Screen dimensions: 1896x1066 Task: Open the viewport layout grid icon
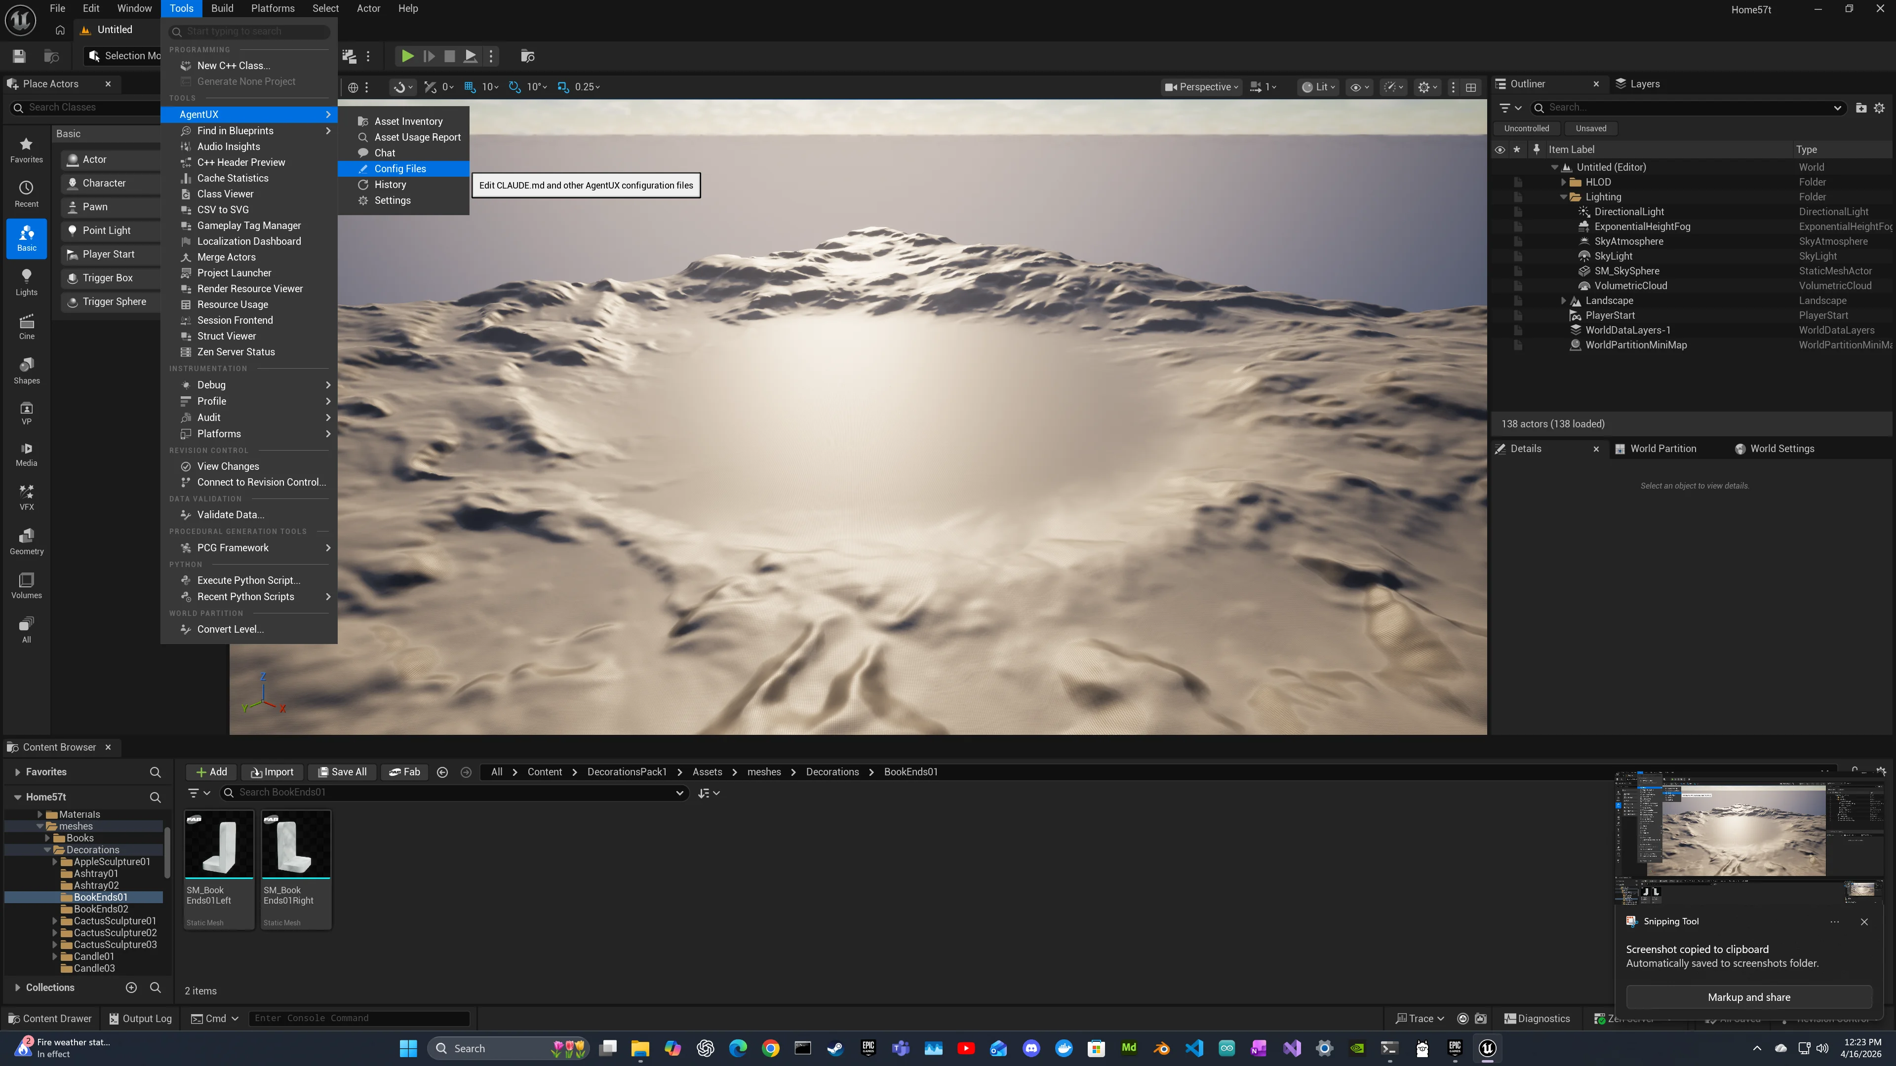[1470, 87]
